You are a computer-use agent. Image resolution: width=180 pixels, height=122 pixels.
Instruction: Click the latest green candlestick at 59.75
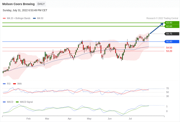tap(149, 35)
